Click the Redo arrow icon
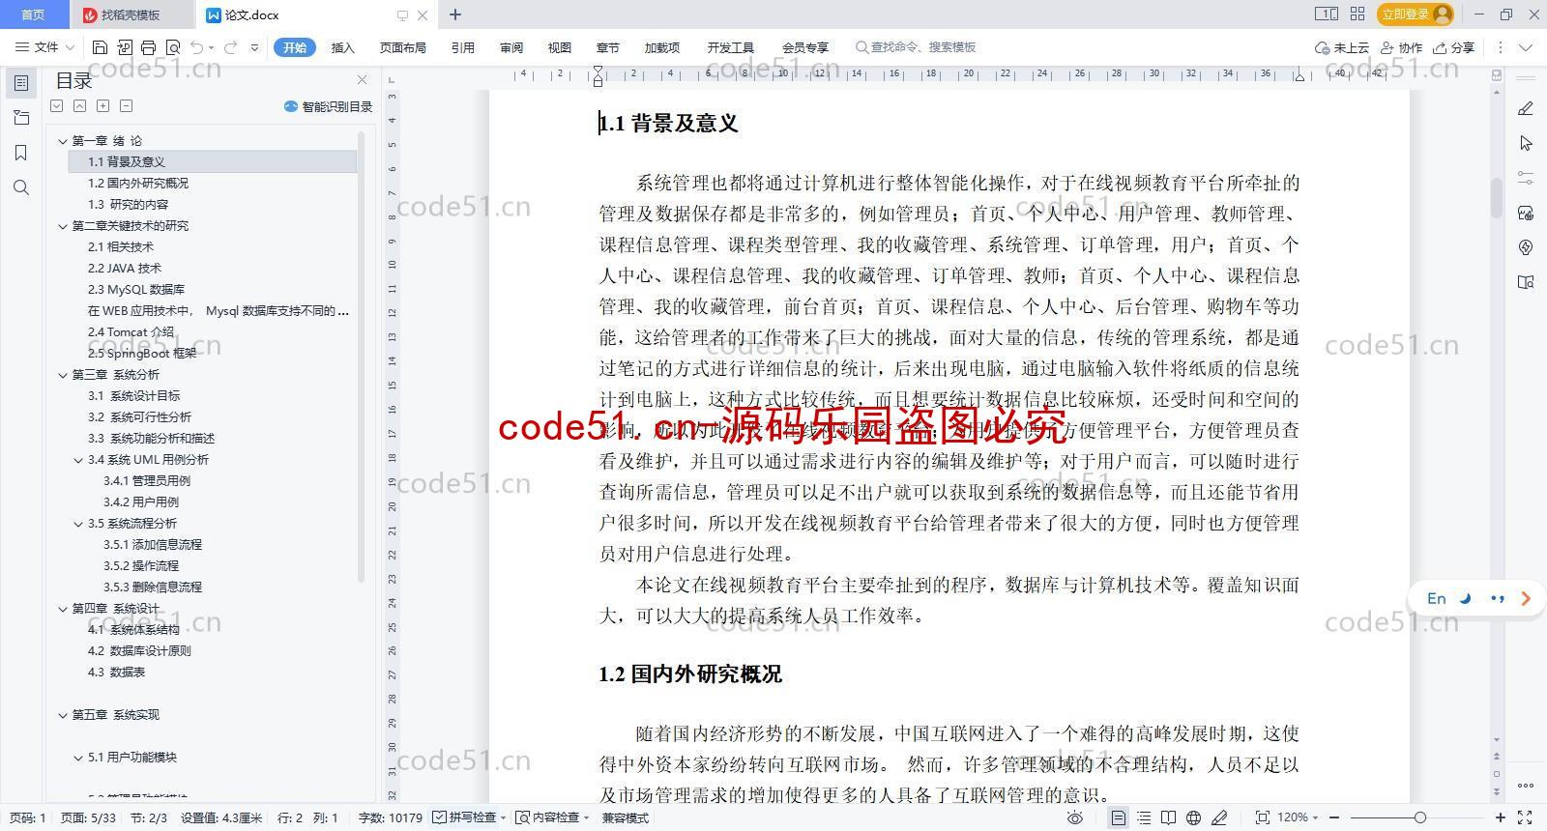The image size is (1547, 831). tap(230, 47)
